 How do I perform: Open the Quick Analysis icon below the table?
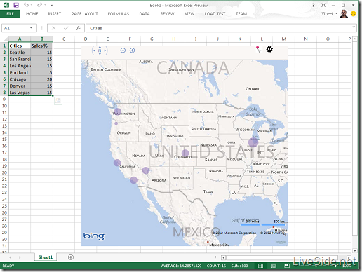pos(58,101)
